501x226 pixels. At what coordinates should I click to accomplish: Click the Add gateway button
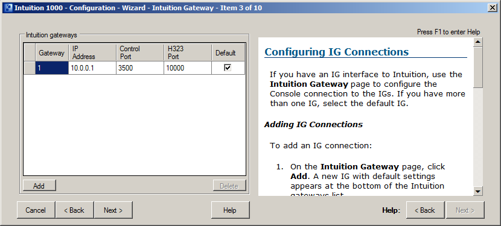39,186
